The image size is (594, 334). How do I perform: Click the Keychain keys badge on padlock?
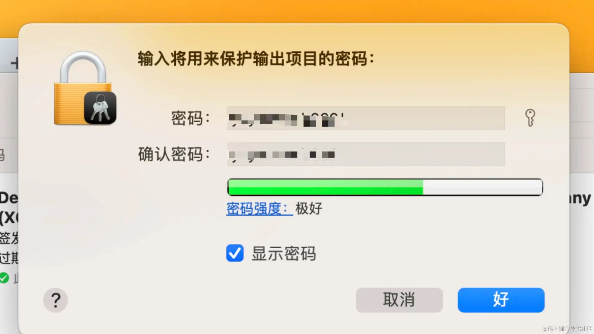click(x=100, y=108)
